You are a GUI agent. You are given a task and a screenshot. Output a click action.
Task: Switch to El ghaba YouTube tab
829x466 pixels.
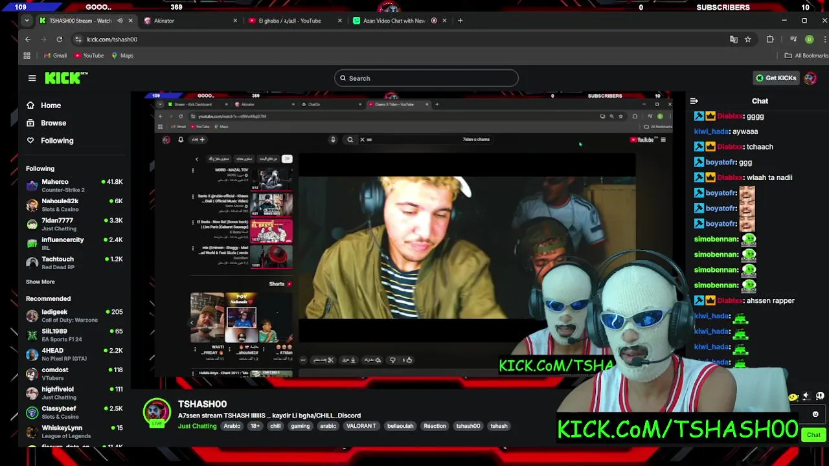[x=295, y=21]
